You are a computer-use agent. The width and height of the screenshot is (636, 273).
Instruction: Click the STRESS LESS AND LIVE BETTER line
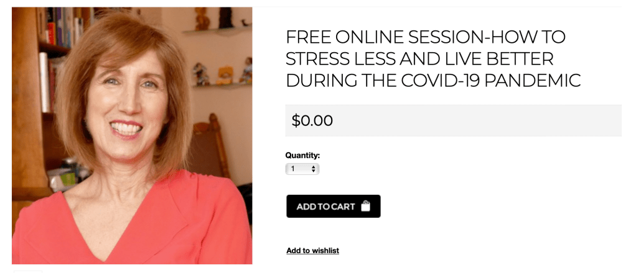420,59
